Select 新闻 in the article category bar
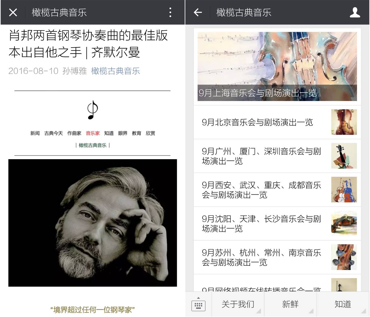Image resolution: width=370 pixels, height=317 pixels. (x=35, y=133)
